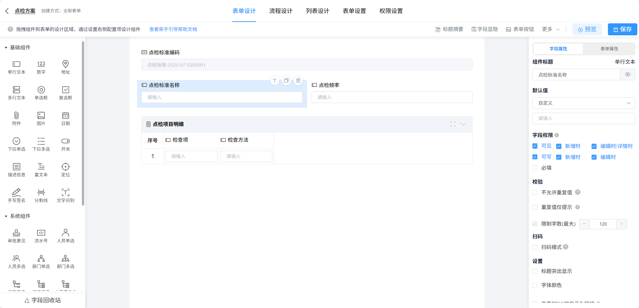
Task: Check the 不允许重复值 option
Action: [x=535, y=193]
